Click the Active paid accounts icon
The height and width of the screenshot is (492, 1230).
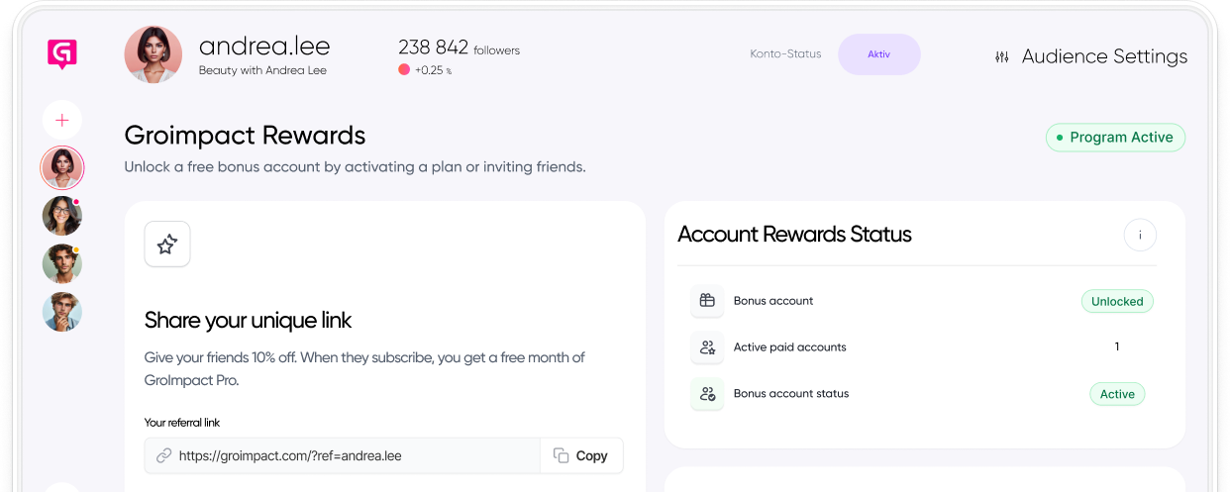(707, 347)
